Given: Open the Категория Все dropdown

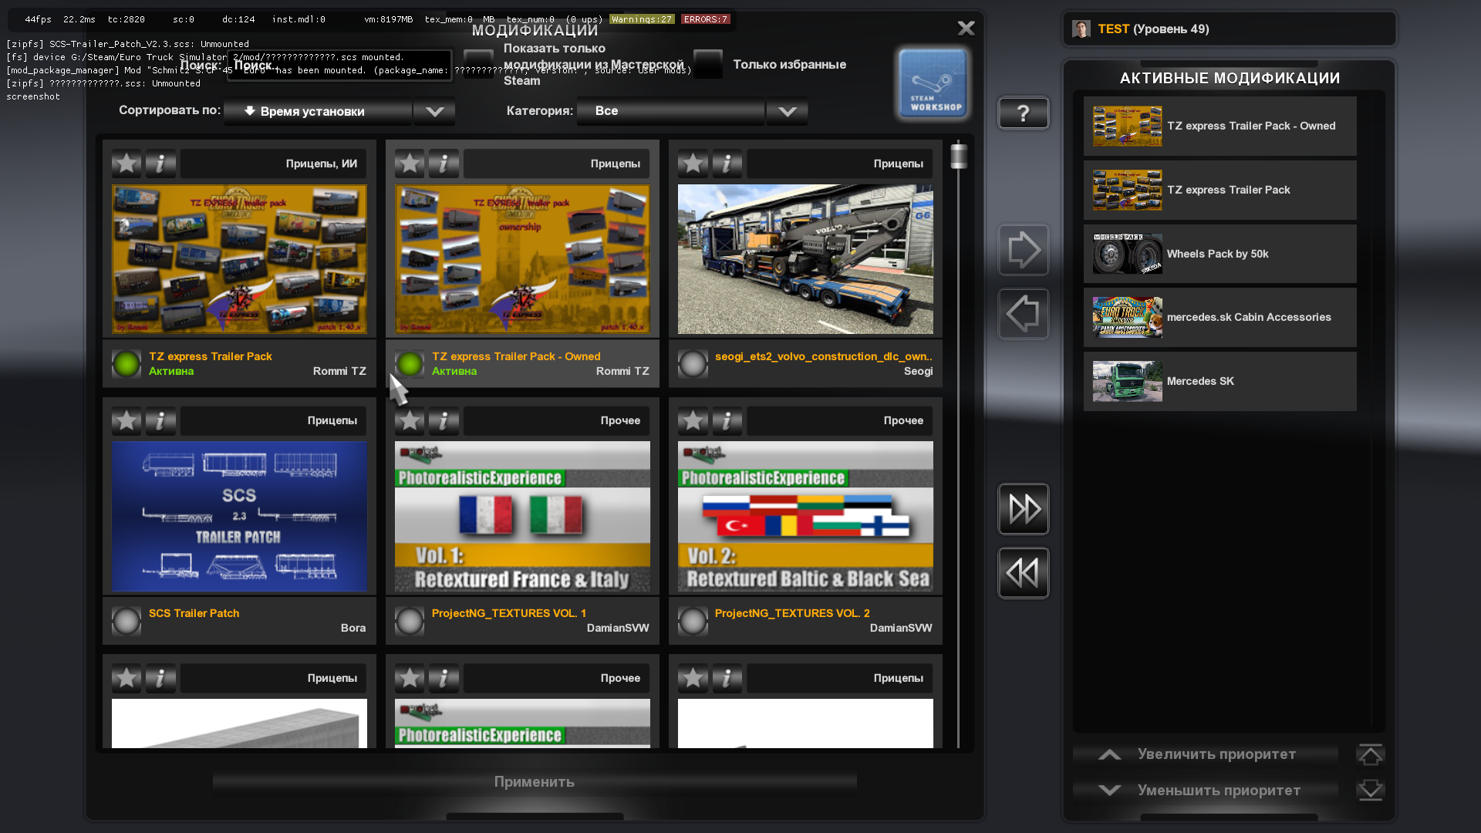Looking at the screenshot, I should (x=671, y=111).
